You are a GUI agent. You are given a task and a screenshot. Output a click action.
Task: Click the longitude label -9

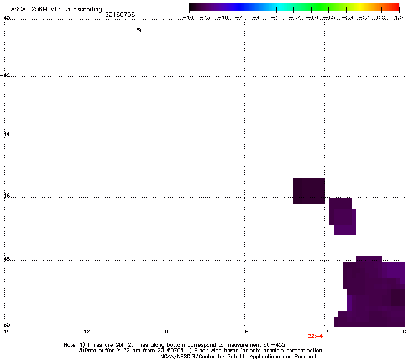pos(165,332)
